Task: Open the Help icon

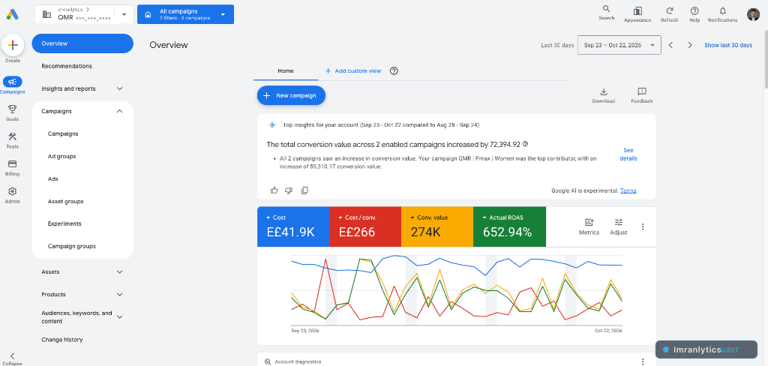Action: (x=694, y=10)
